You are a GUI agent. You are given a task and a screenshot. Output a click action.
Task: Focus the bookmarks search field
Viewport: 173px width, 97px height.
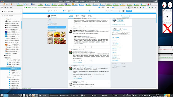tap(11, 16)
